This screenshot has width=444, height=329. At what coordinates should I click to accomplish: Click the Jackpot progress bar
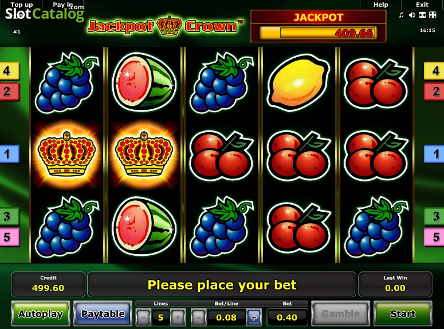click(319, 33)
